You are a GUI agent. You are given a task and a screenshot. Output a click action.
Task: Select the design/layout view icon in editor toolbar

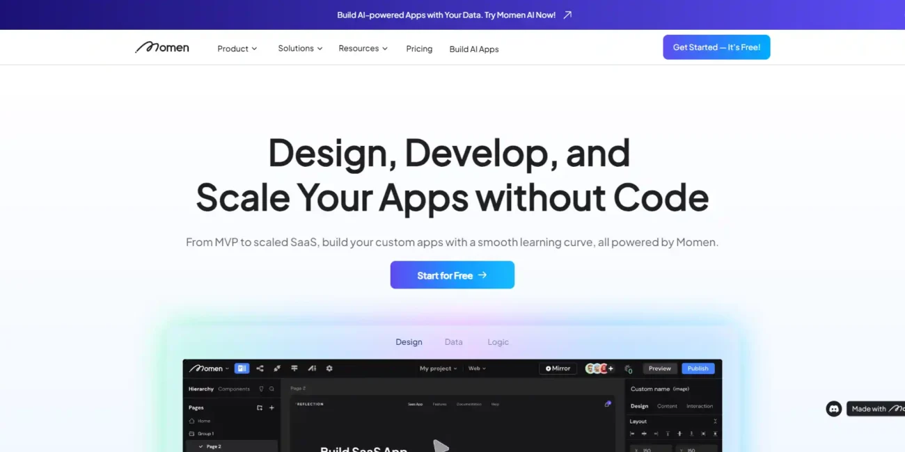(x=242, y=369)
